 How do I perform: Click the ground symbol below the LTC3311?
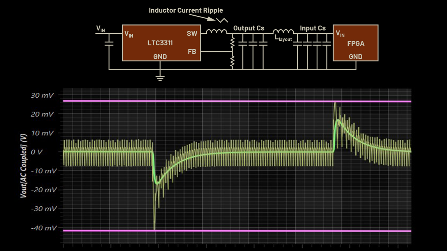(x=160, y=78)
